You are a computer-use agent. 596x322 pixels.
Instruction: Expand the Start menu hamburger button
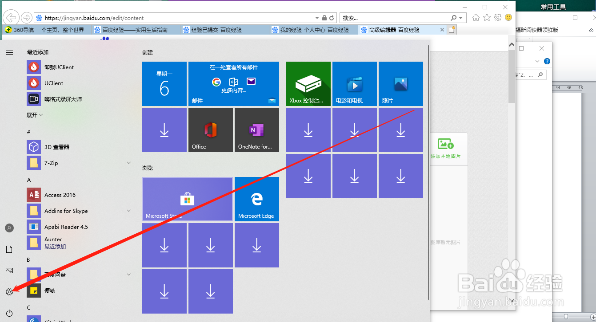(x=9, y=52)
